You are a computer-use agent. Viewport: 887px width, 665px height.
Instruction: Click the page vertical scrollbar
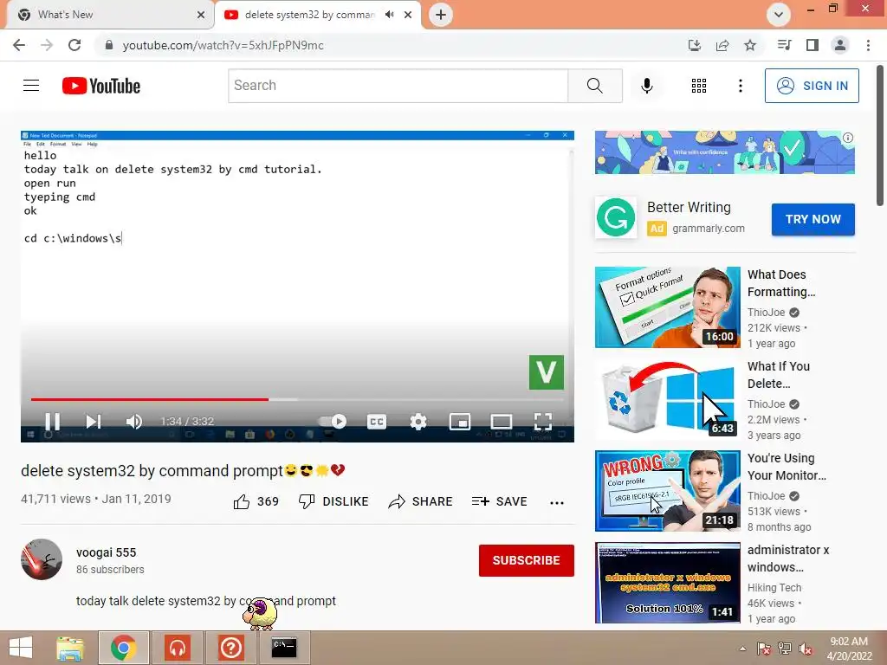[880, 136]
